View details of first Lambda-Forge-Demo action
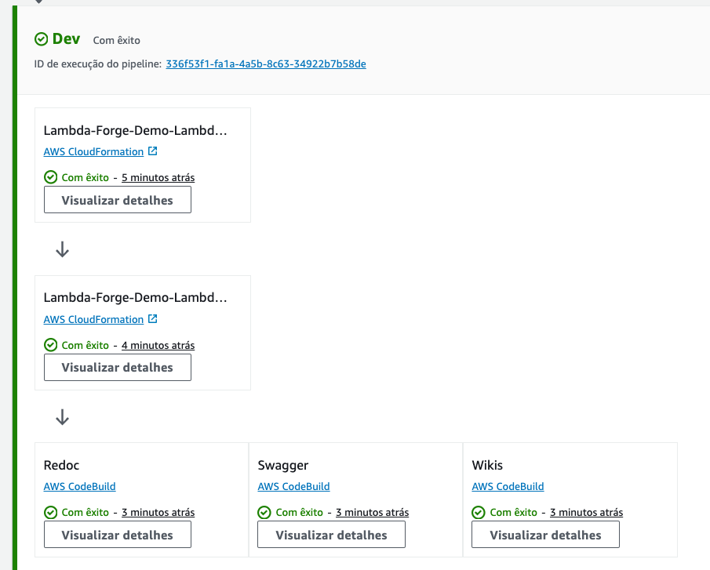This screenshot has height=570, width=710. tap(117, 200)
